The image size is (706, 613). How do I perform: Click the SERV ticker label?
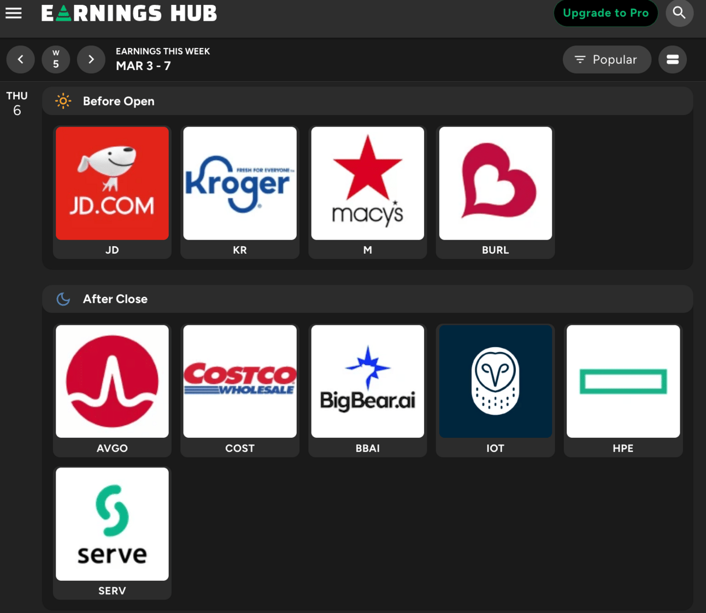112,591
